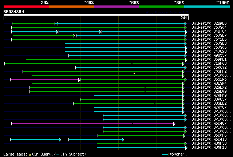Open the UniRef100_C5Y2D6 entry label
This screenshot has height=157, width=233.
click(x=209, y=40)
